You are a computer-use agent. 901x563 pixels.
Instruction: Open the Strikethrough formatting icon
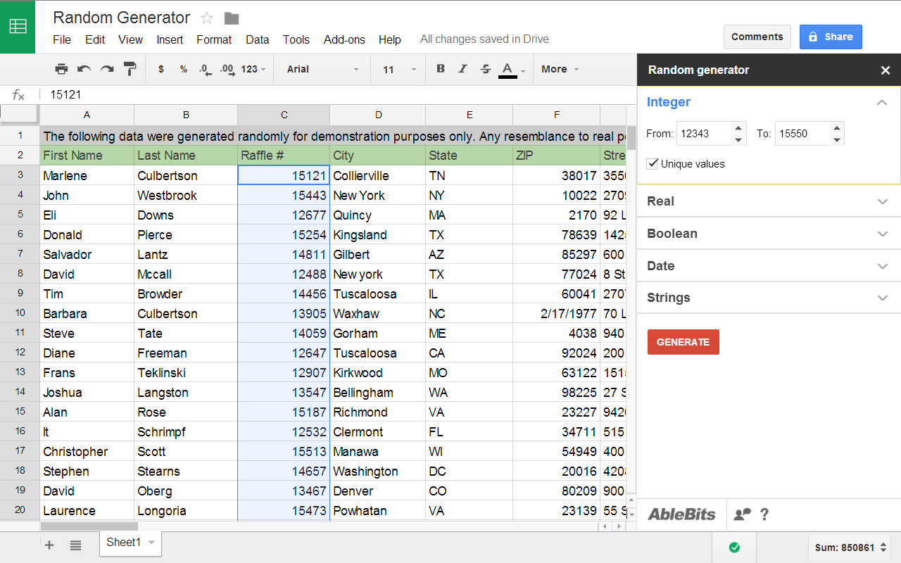pyautogui.click(x=485, y=69)
